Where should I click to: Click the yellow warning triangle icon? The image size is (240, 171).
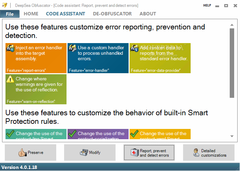coord(10,79)
